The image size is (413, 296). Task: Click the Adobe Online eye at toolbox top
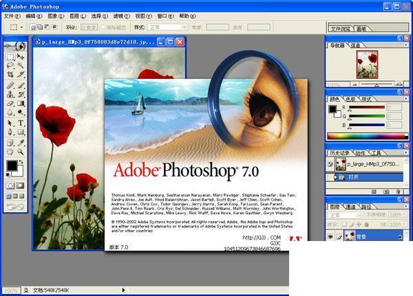tap(16, 47)
